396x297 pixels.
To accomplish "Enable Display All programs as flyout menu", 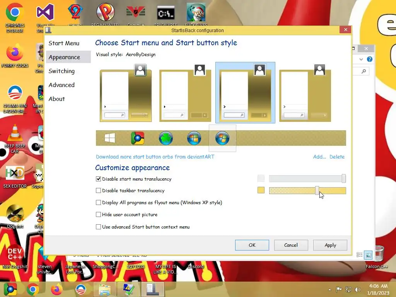I will click(x=99, y=202).
